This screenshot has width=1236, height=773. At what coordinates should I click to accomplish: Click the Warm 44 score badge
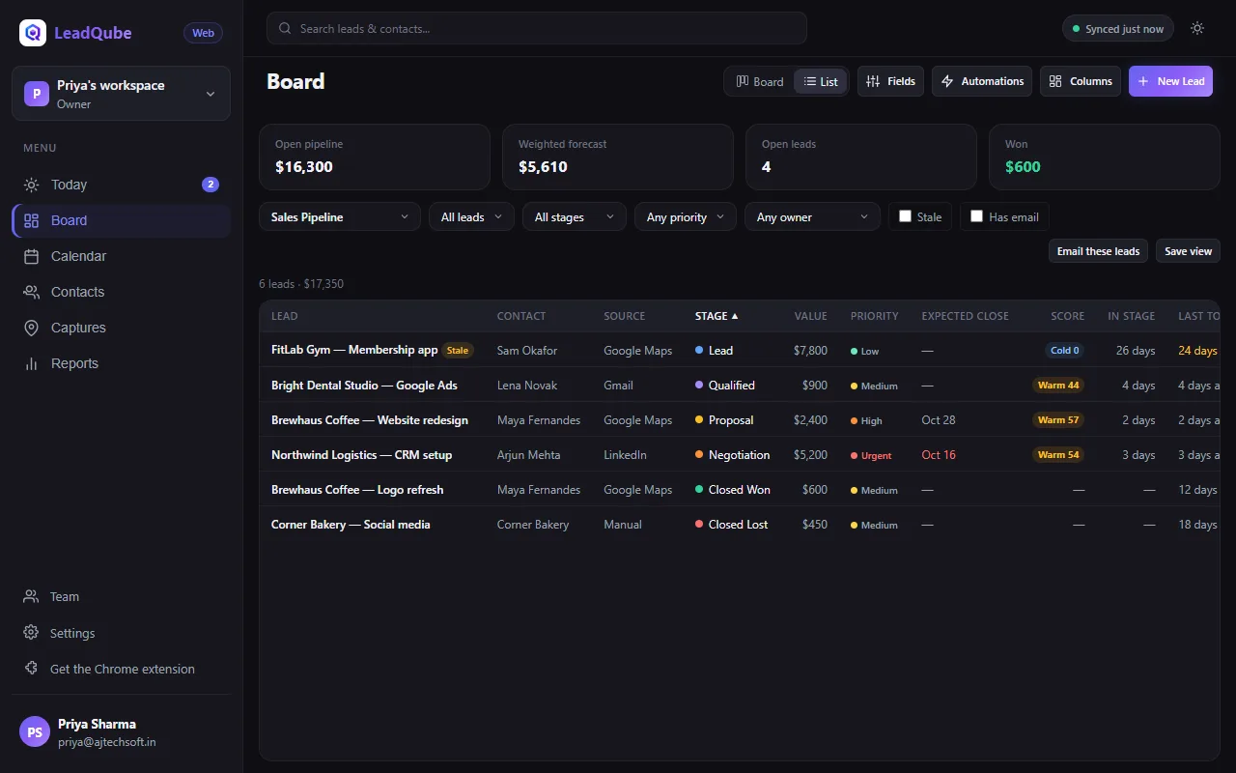click(1058, 386)
